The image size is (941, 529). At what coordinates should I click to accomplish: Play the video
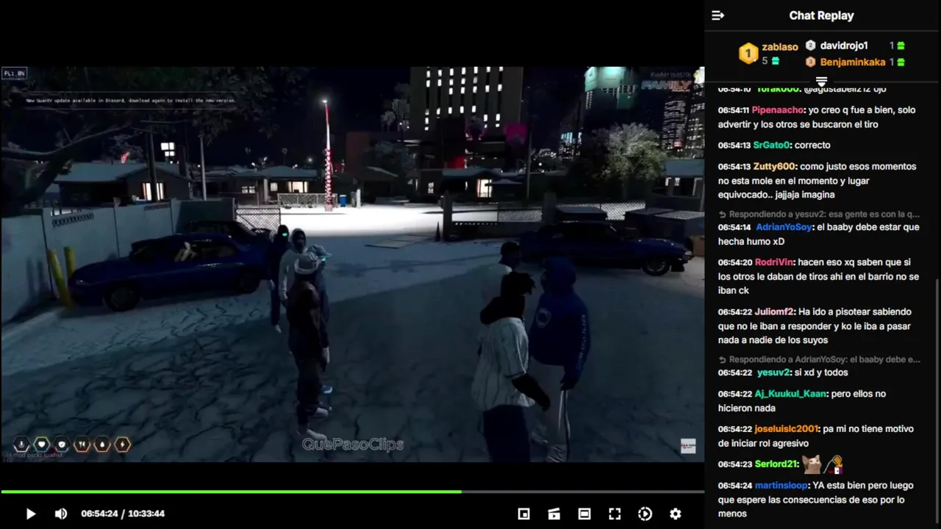(x=30, y=514)
